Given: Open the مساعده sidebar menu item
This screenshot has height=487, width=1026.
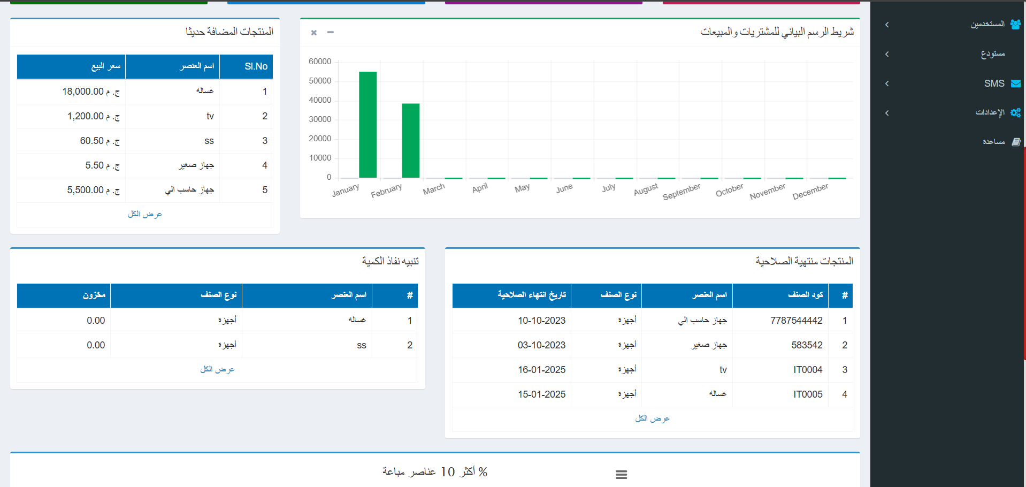Looking at the screenshot, I should tap(993, 142).
